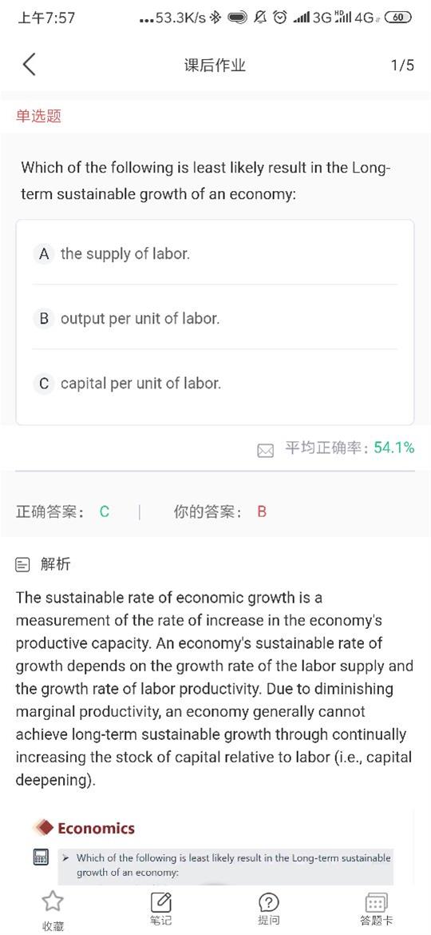Select option A the supply of labor
Image resolution: width=431 pixels, height=935 pixels.
tap(215, 253)
